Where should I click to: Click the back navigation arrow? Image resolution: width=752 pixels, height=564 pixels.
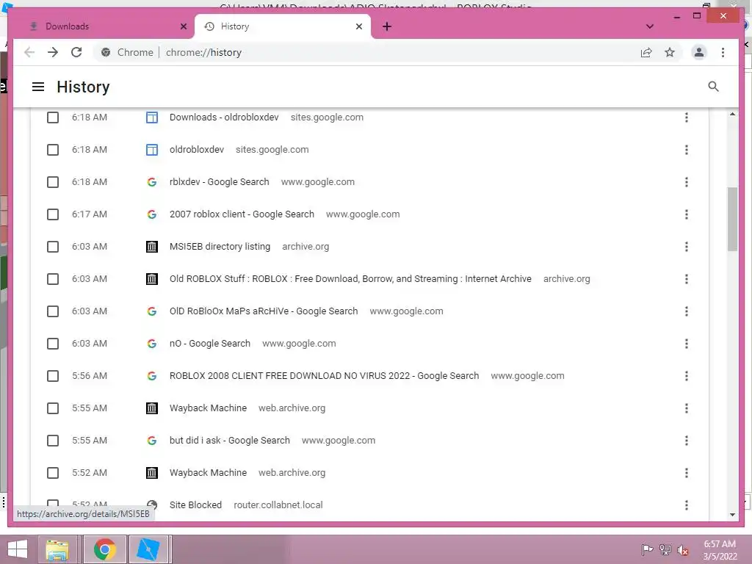click(x=29, y=52)
